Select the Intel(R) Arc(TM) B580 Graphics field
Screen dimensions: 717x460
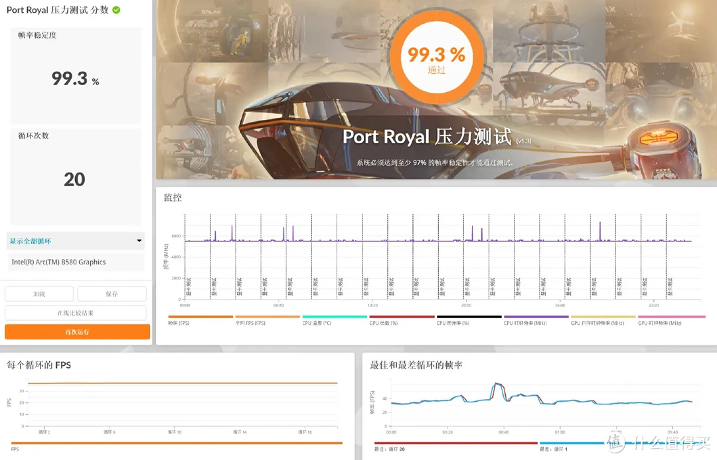pyautogui.click(x=76, y=262)
